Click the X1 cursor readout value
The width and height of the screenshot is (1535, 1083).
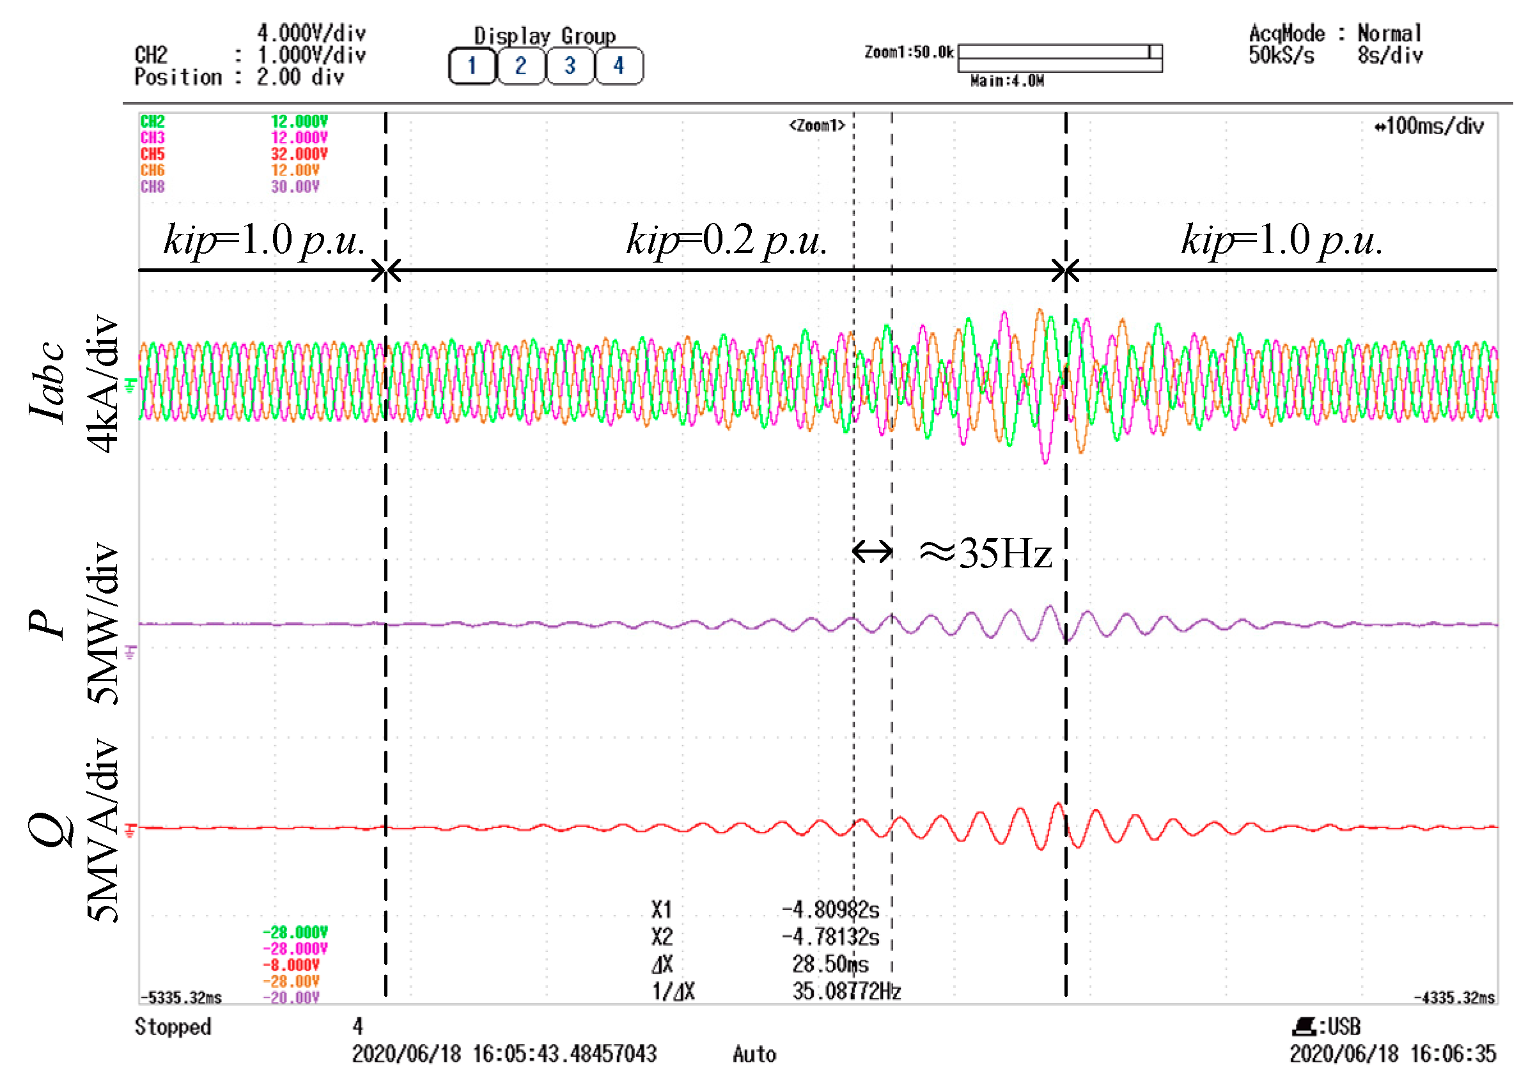click(830, 909)
